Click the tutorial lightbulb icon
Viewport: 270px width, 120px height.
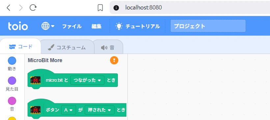[x=119, y=26]
